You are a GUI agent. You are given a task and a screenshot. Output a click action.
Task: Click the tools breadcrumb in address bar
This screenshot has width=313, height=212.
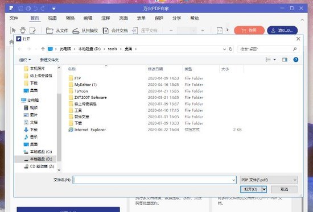coord(112,49)
